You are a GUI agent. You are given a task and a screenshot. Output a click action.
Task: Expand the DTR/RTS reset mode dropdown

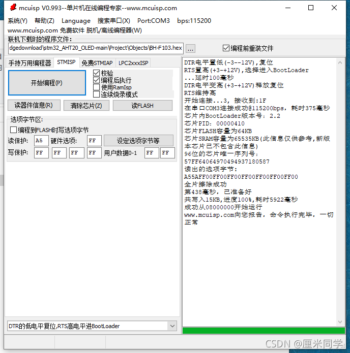coord(172,326)
